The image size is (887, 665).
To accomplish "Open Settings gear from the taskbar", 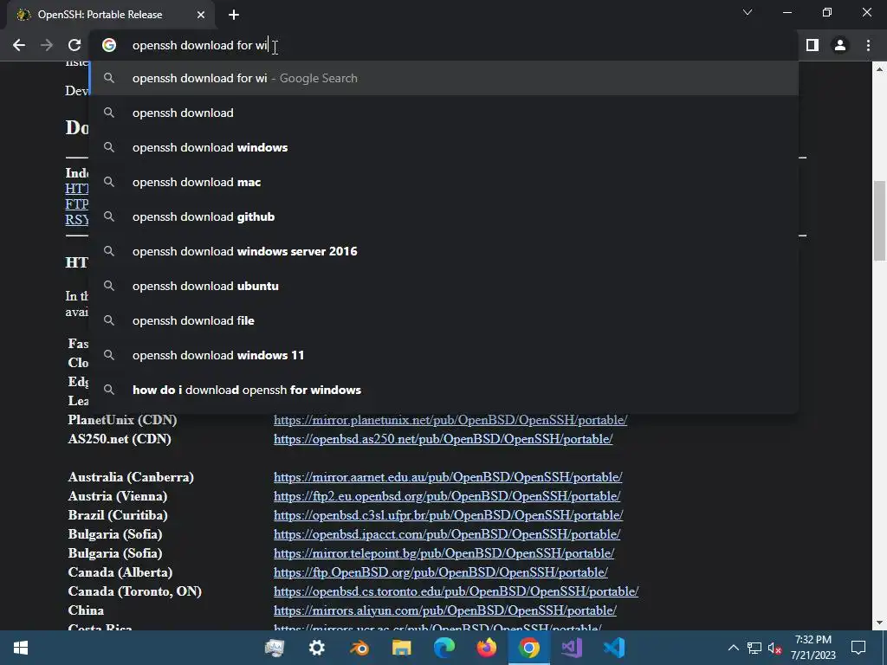I will [x=317, y=648].
